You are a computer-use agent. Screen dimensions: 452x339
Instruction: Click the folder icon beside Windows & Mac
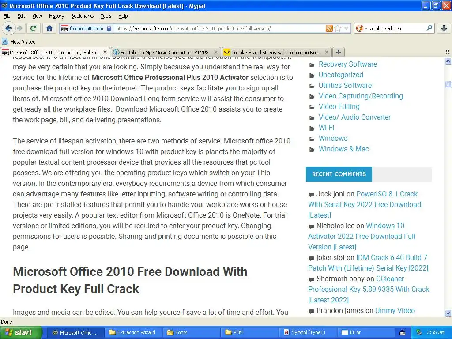click(312, 150)
